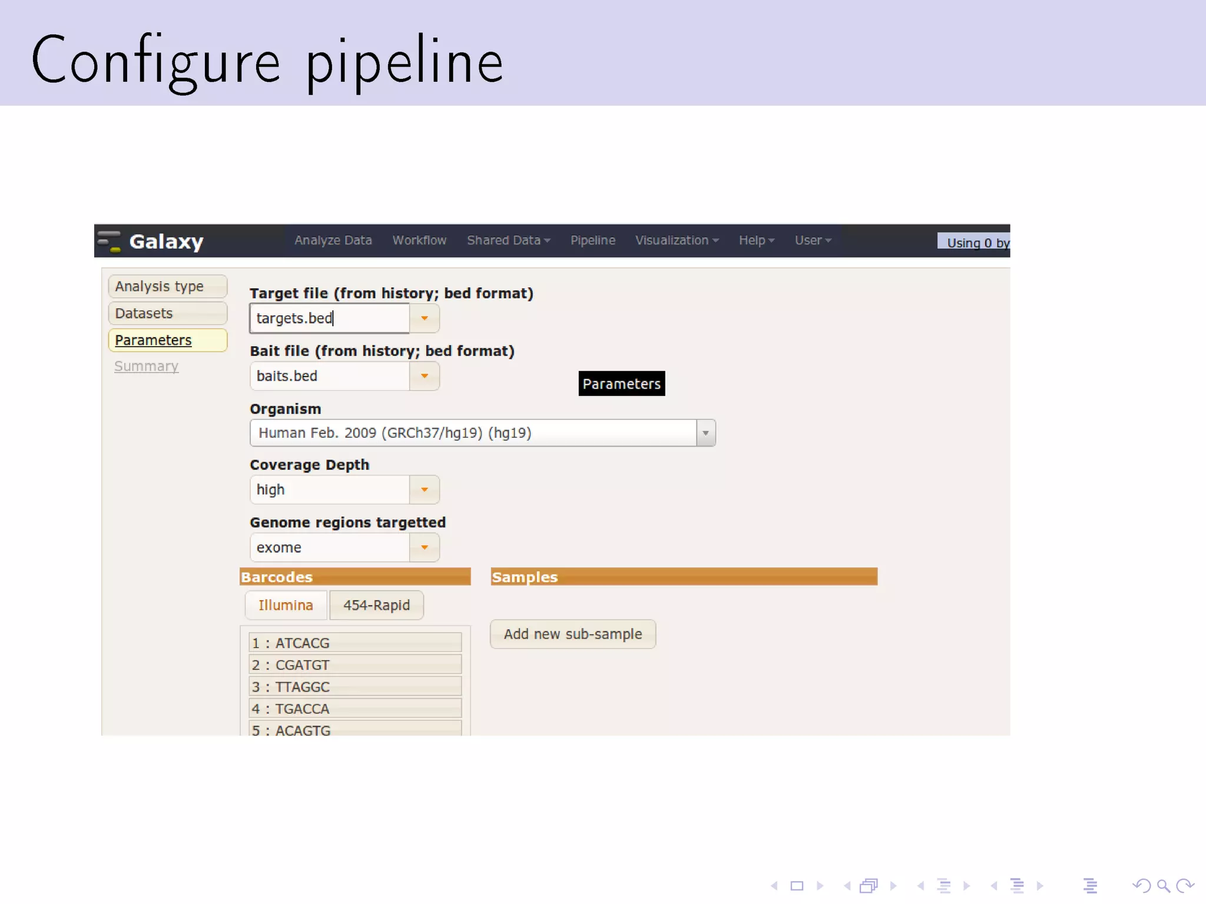Viewport: 1206px width, 904px height.
Task: Click the Beamer section icon
Action: point(1017,886)
